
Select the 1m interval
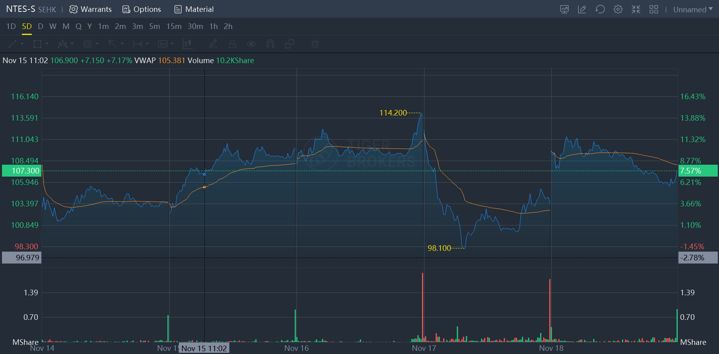[103, 26]
